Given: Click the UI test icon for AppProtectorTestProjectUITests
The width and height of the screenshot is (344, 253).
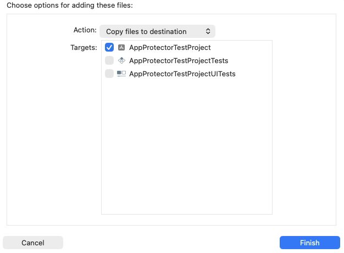Looking at the screenshot, I should [x=121, y=74].
